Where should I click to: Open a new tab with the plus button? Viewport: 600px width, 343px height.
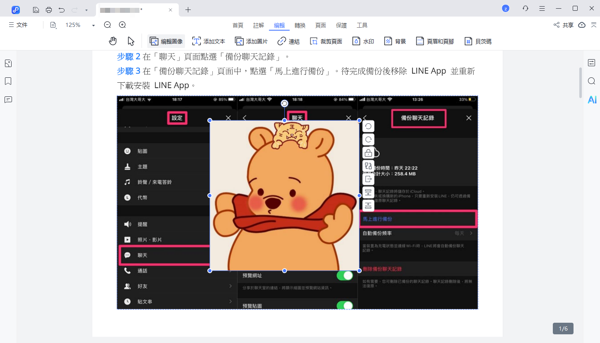188,10
